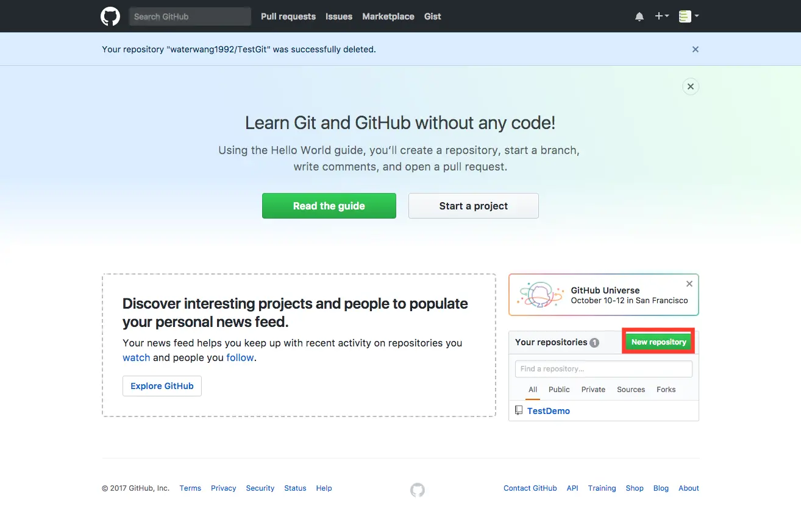Viewport: 801px width, 523px height.
Task: Open the Blog footer link
Action: click(661, 488)
